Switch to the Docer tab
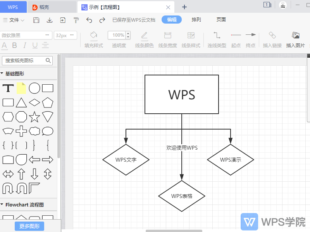 pyautogui.click(x=52, y=7)
